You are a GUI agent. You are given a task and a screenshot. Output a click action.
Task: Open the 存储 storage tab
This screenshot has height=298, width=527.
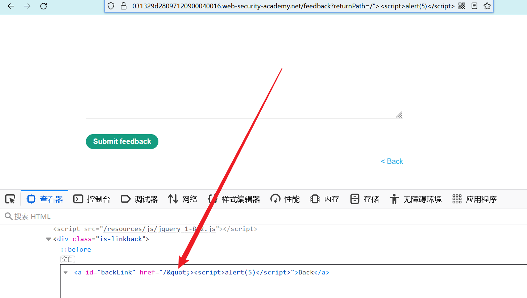pyautogui.click(x=365, y=199)
